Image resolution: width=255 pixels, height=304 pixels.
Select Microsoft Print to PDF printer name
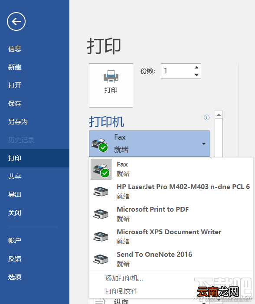(x=153, y=209)
